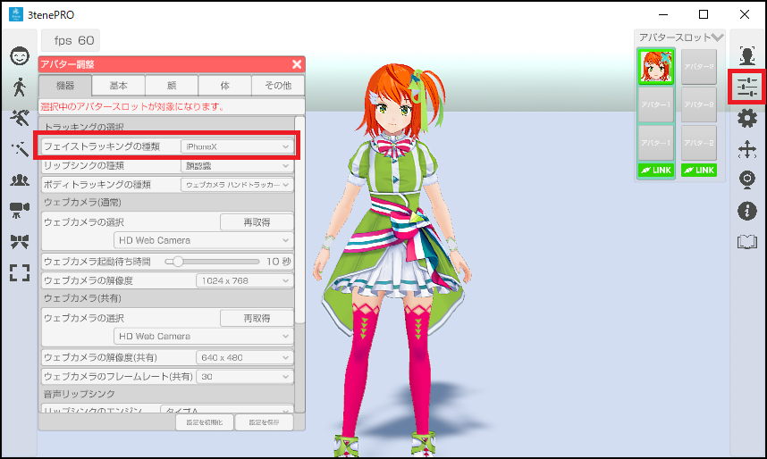Switch to the その他 tab
767x459 pixels.
click(278, 86)
